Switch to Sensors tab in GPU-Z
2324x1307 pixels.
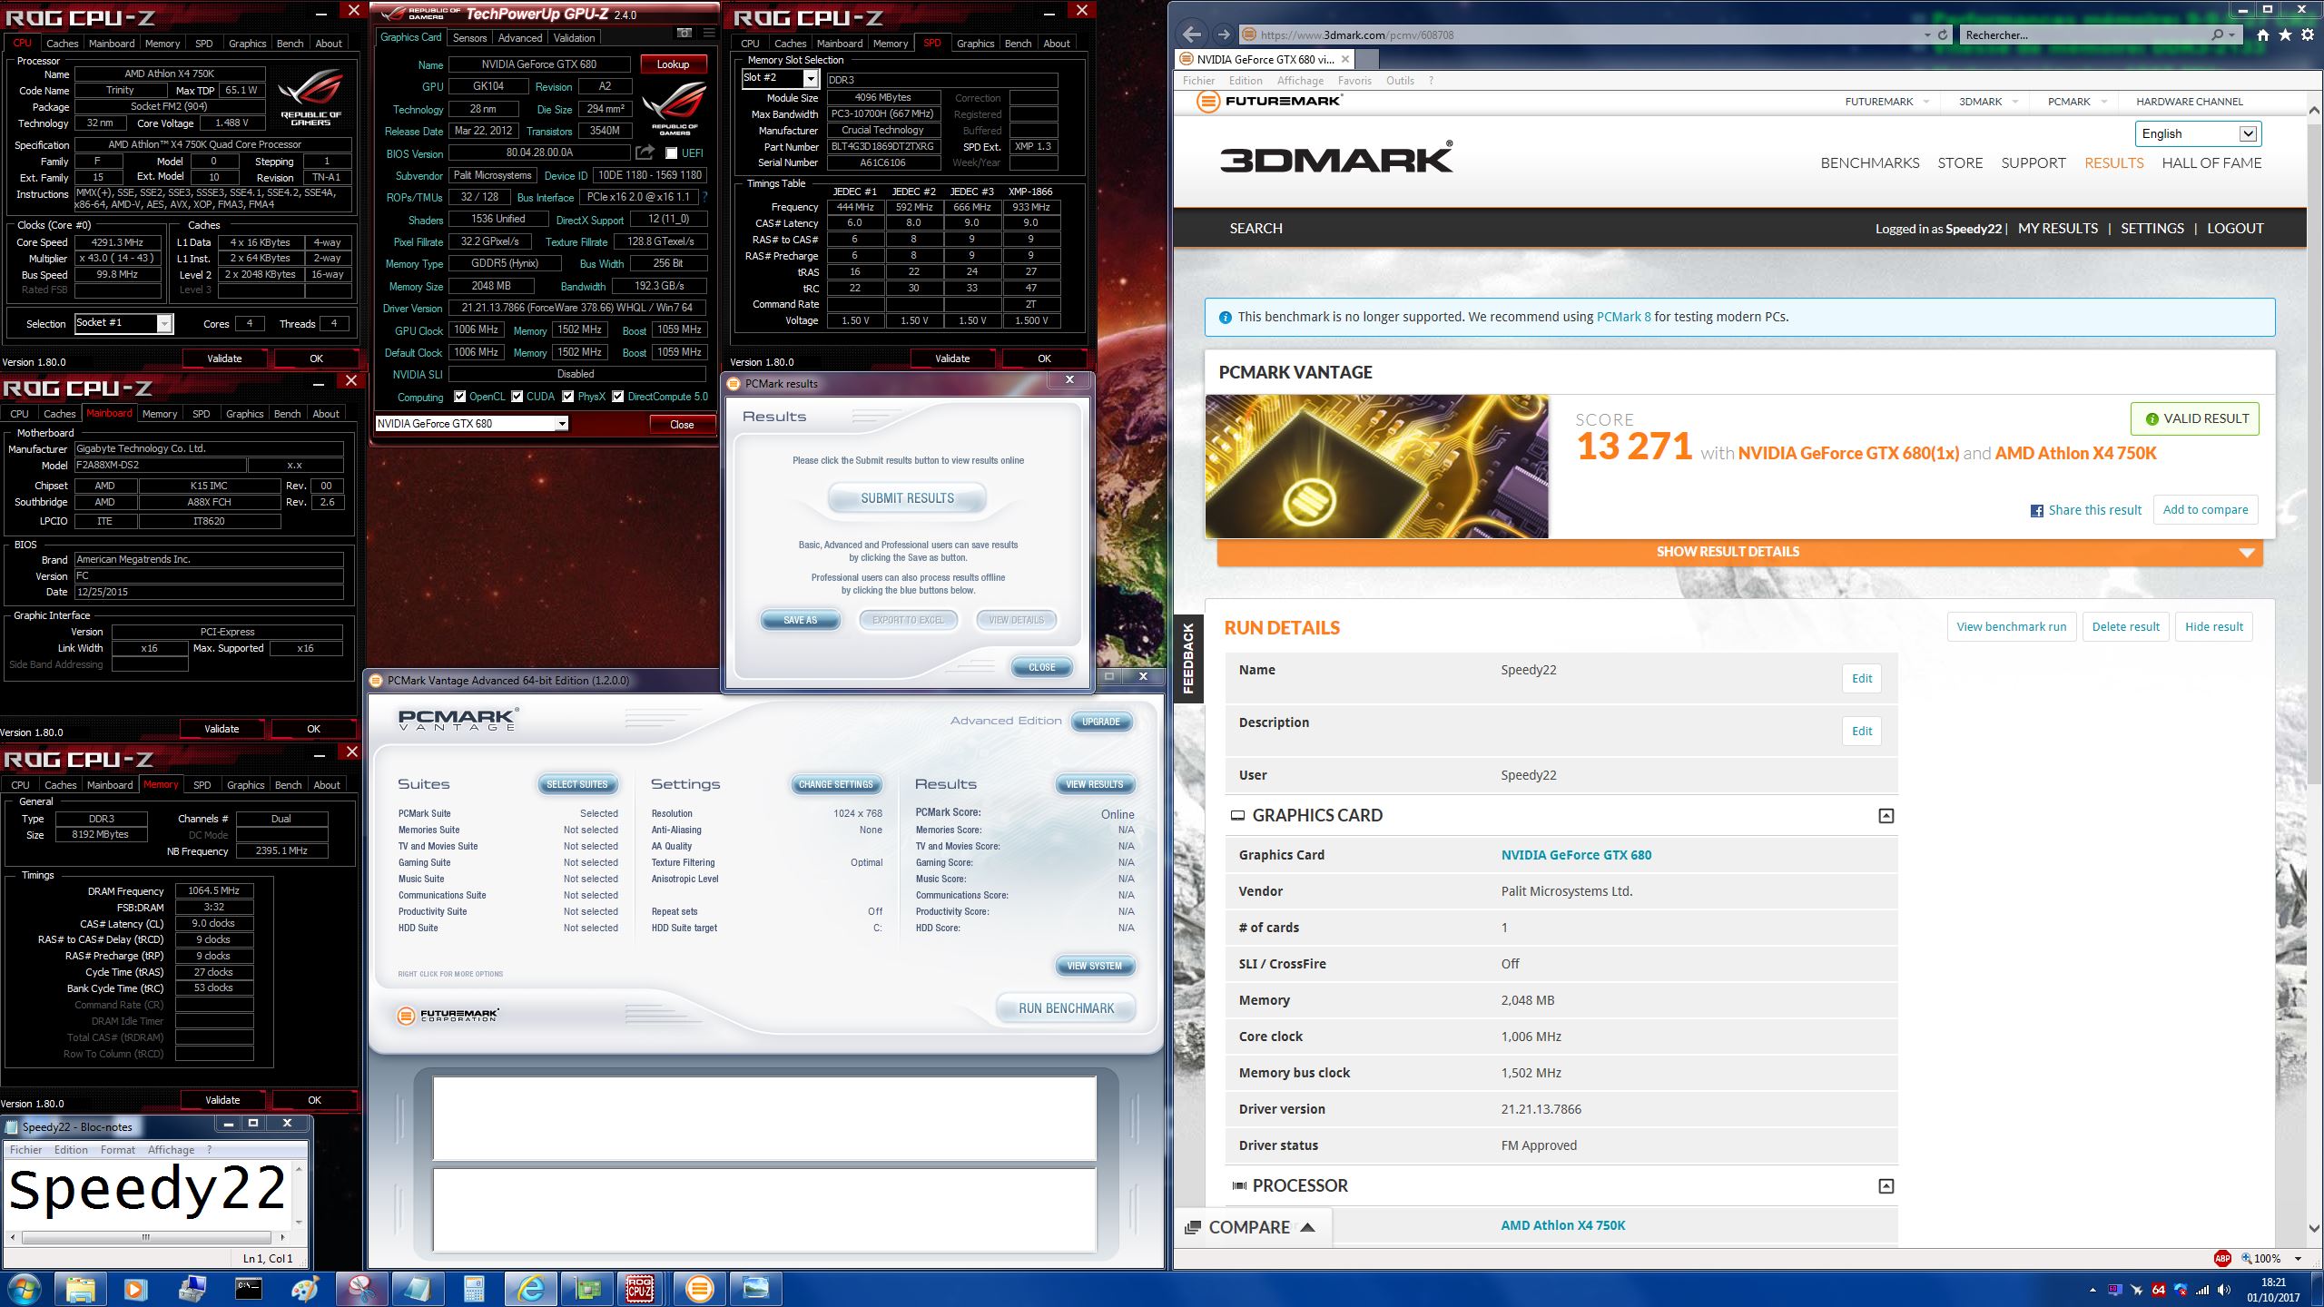pos(469,37)
